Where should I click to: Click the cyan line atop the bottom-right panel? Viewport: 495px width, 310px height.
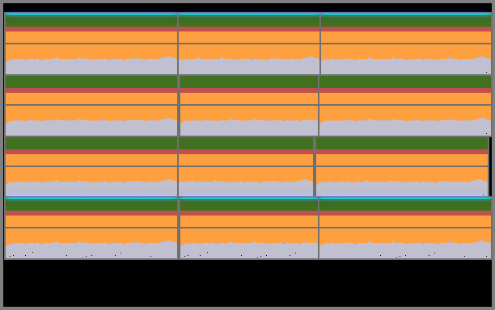[405, 198]
